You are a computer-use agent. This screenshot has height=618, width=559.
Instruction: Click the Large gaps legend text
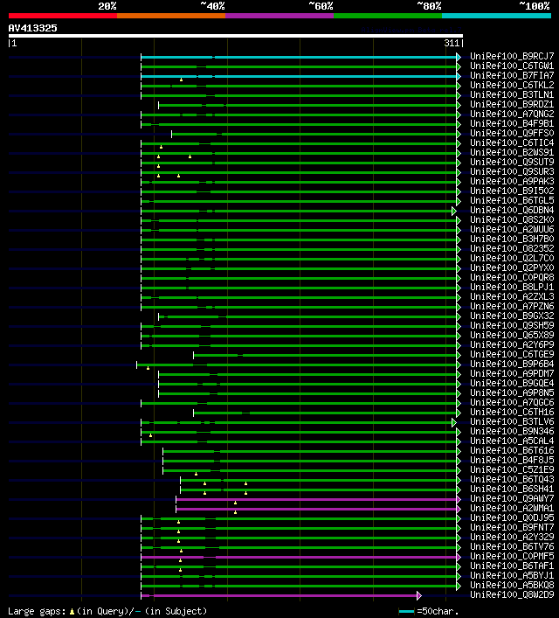[x=107, y=611]
